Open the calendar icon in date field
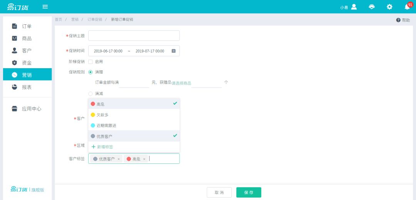This screenshot has width=416, height=200. click(x=173, y=51)
